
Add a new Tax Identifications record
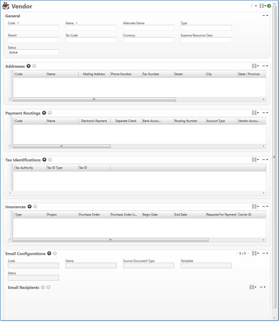coord(44,160)
